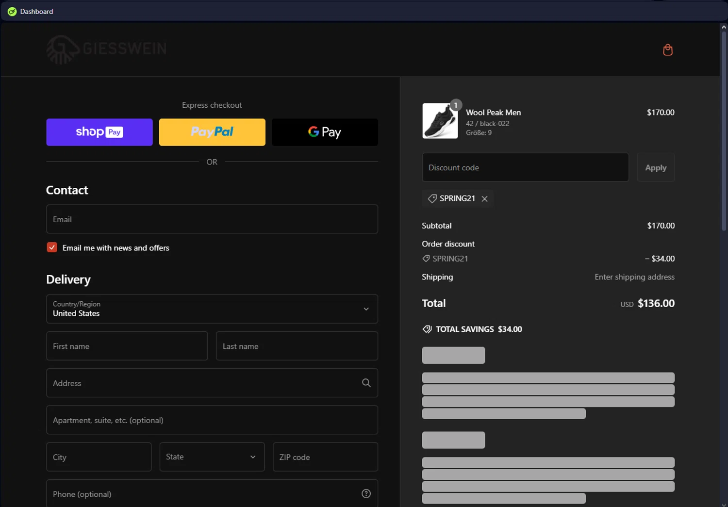This screenshot has width=728, height=507.
Task: Click the Dashboard tab favicon
Action: (12, 11)
